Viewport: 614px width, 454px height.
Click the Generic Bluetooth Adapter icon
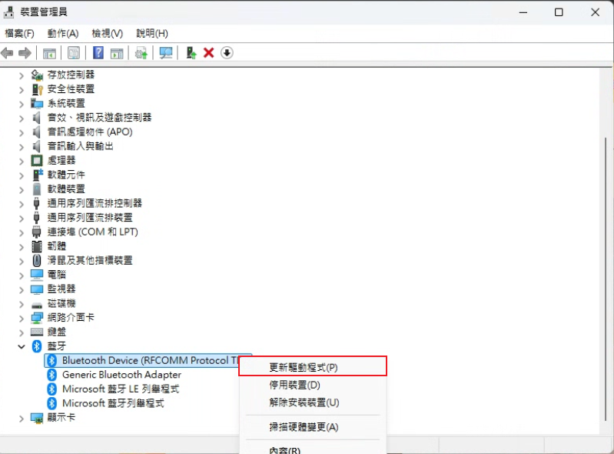(x=52, y=375)
